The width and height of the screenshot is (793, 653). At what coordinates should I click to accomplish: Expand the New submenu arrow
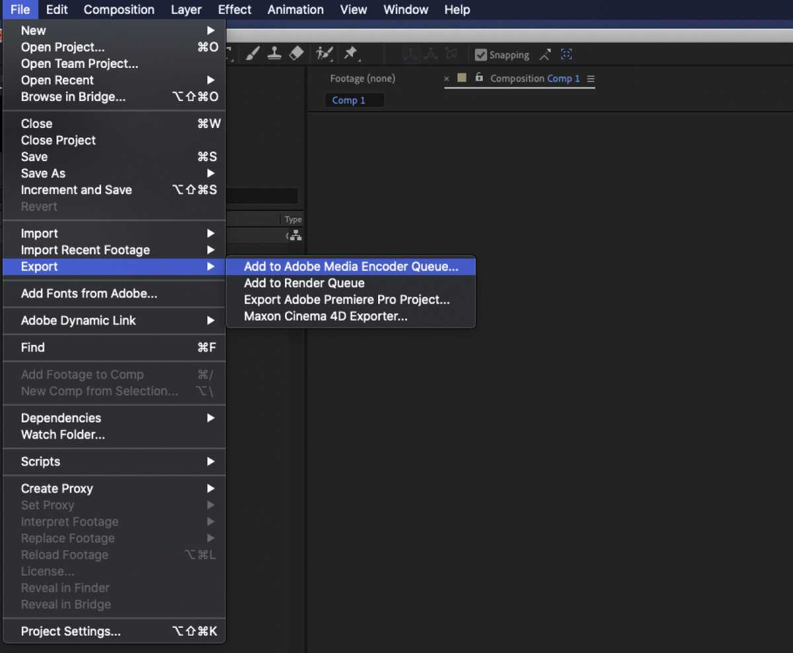point(211,30)
